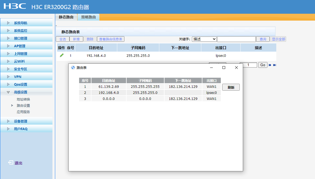The width and height of the screenshot is (315, 179).
Task: Click 0.0.0.0 destination in popup row 3
Action: (109, 99)
